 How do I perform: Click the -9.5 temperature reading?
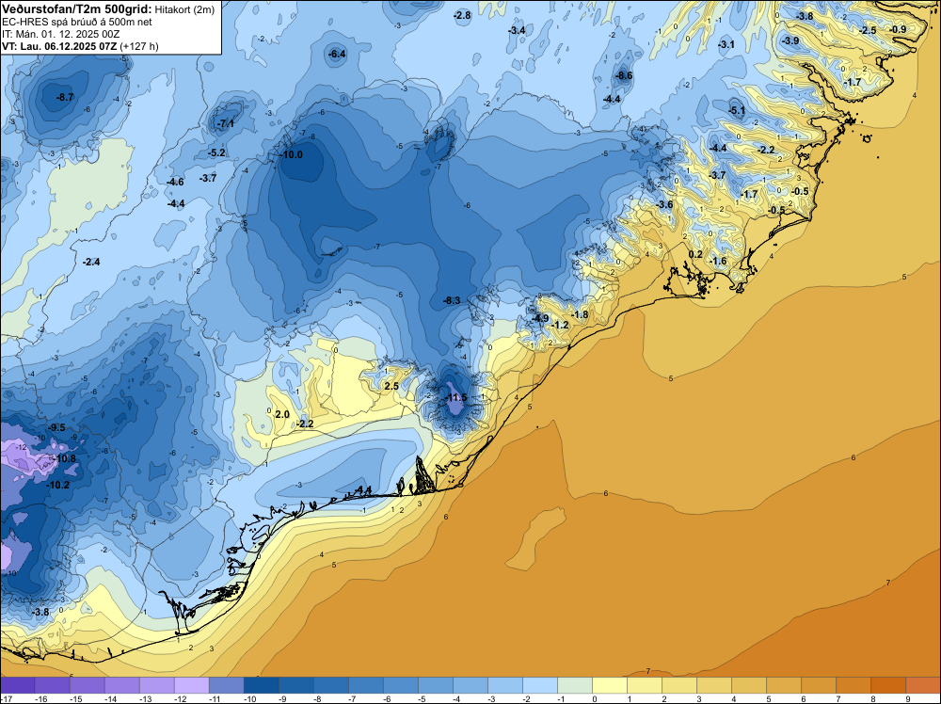point(56,427)
